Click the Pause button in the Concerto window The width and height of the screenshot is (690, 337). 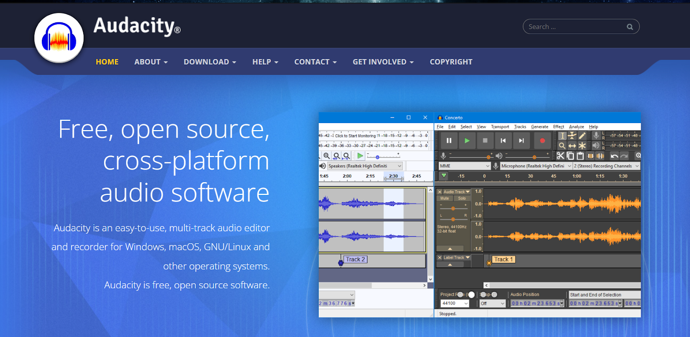coord(449,140)
